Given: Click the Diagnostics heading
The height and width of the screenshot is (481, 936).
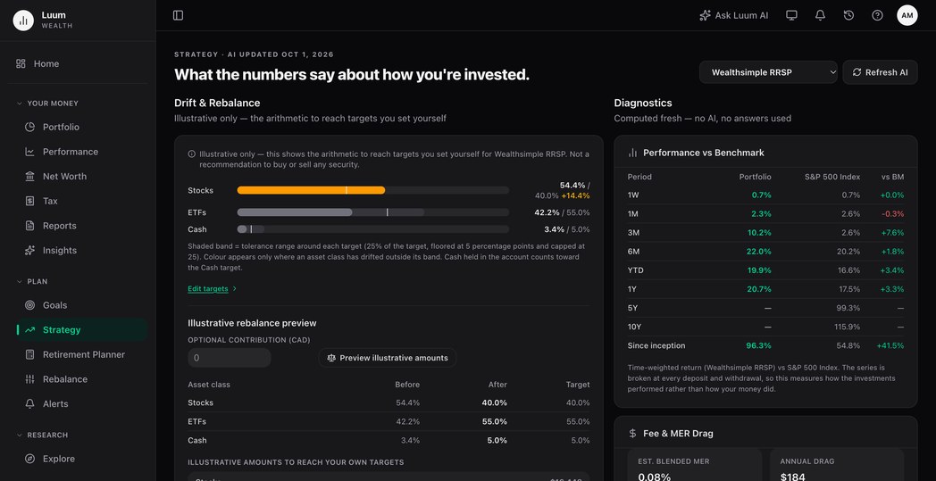Looking at the screenshot, I should 643,103.
